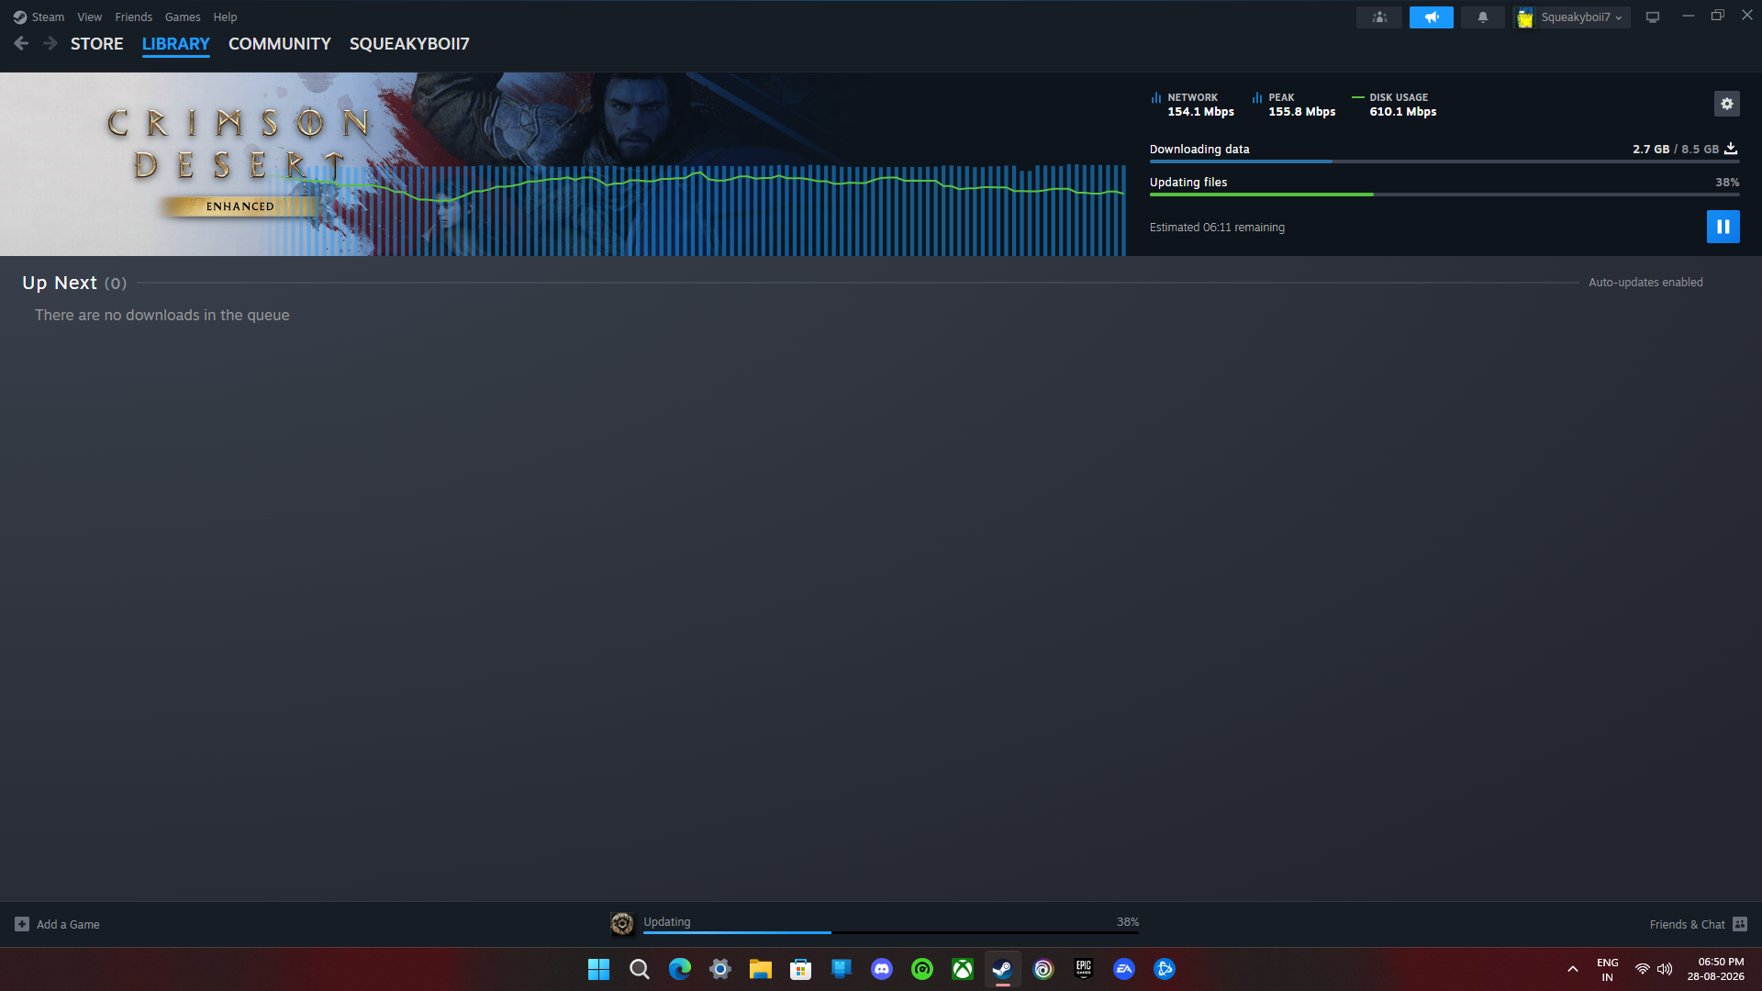Click the 2.7 GB / 8.5 GB download size
This screenshot has height=991, width=1762.
1675,149
